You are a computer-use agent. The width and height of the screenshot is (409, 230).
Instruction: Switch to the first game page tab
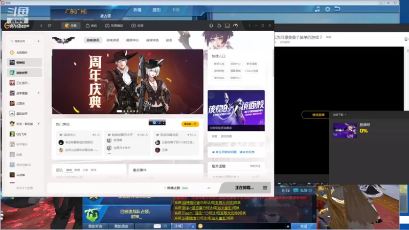pos(93,40)
